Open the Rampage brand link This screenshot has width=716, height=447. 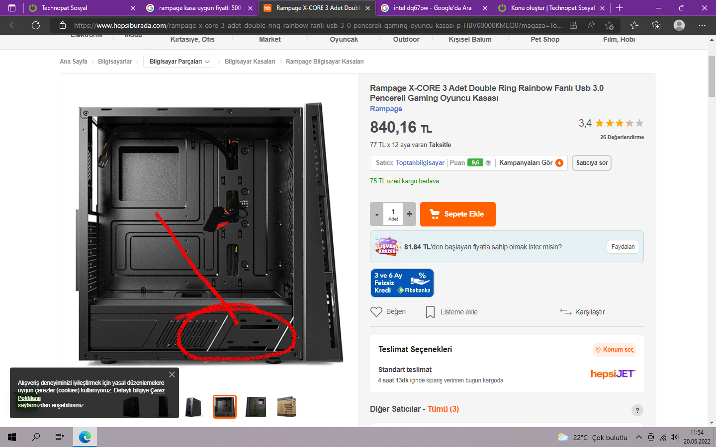(386, 109)
